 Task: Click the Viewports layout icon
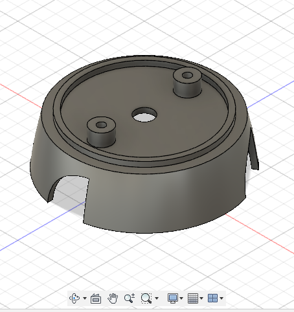click(x=212, y=298)
